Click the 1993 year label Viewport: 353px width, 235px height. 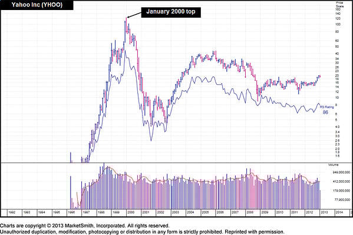[x=27, y=213]
